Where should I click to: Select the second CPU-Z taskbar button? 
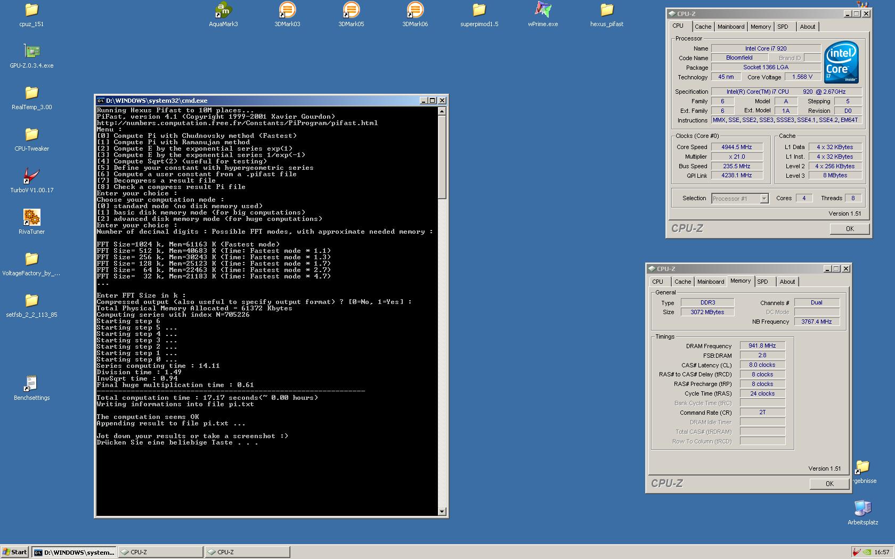[248, 552]
